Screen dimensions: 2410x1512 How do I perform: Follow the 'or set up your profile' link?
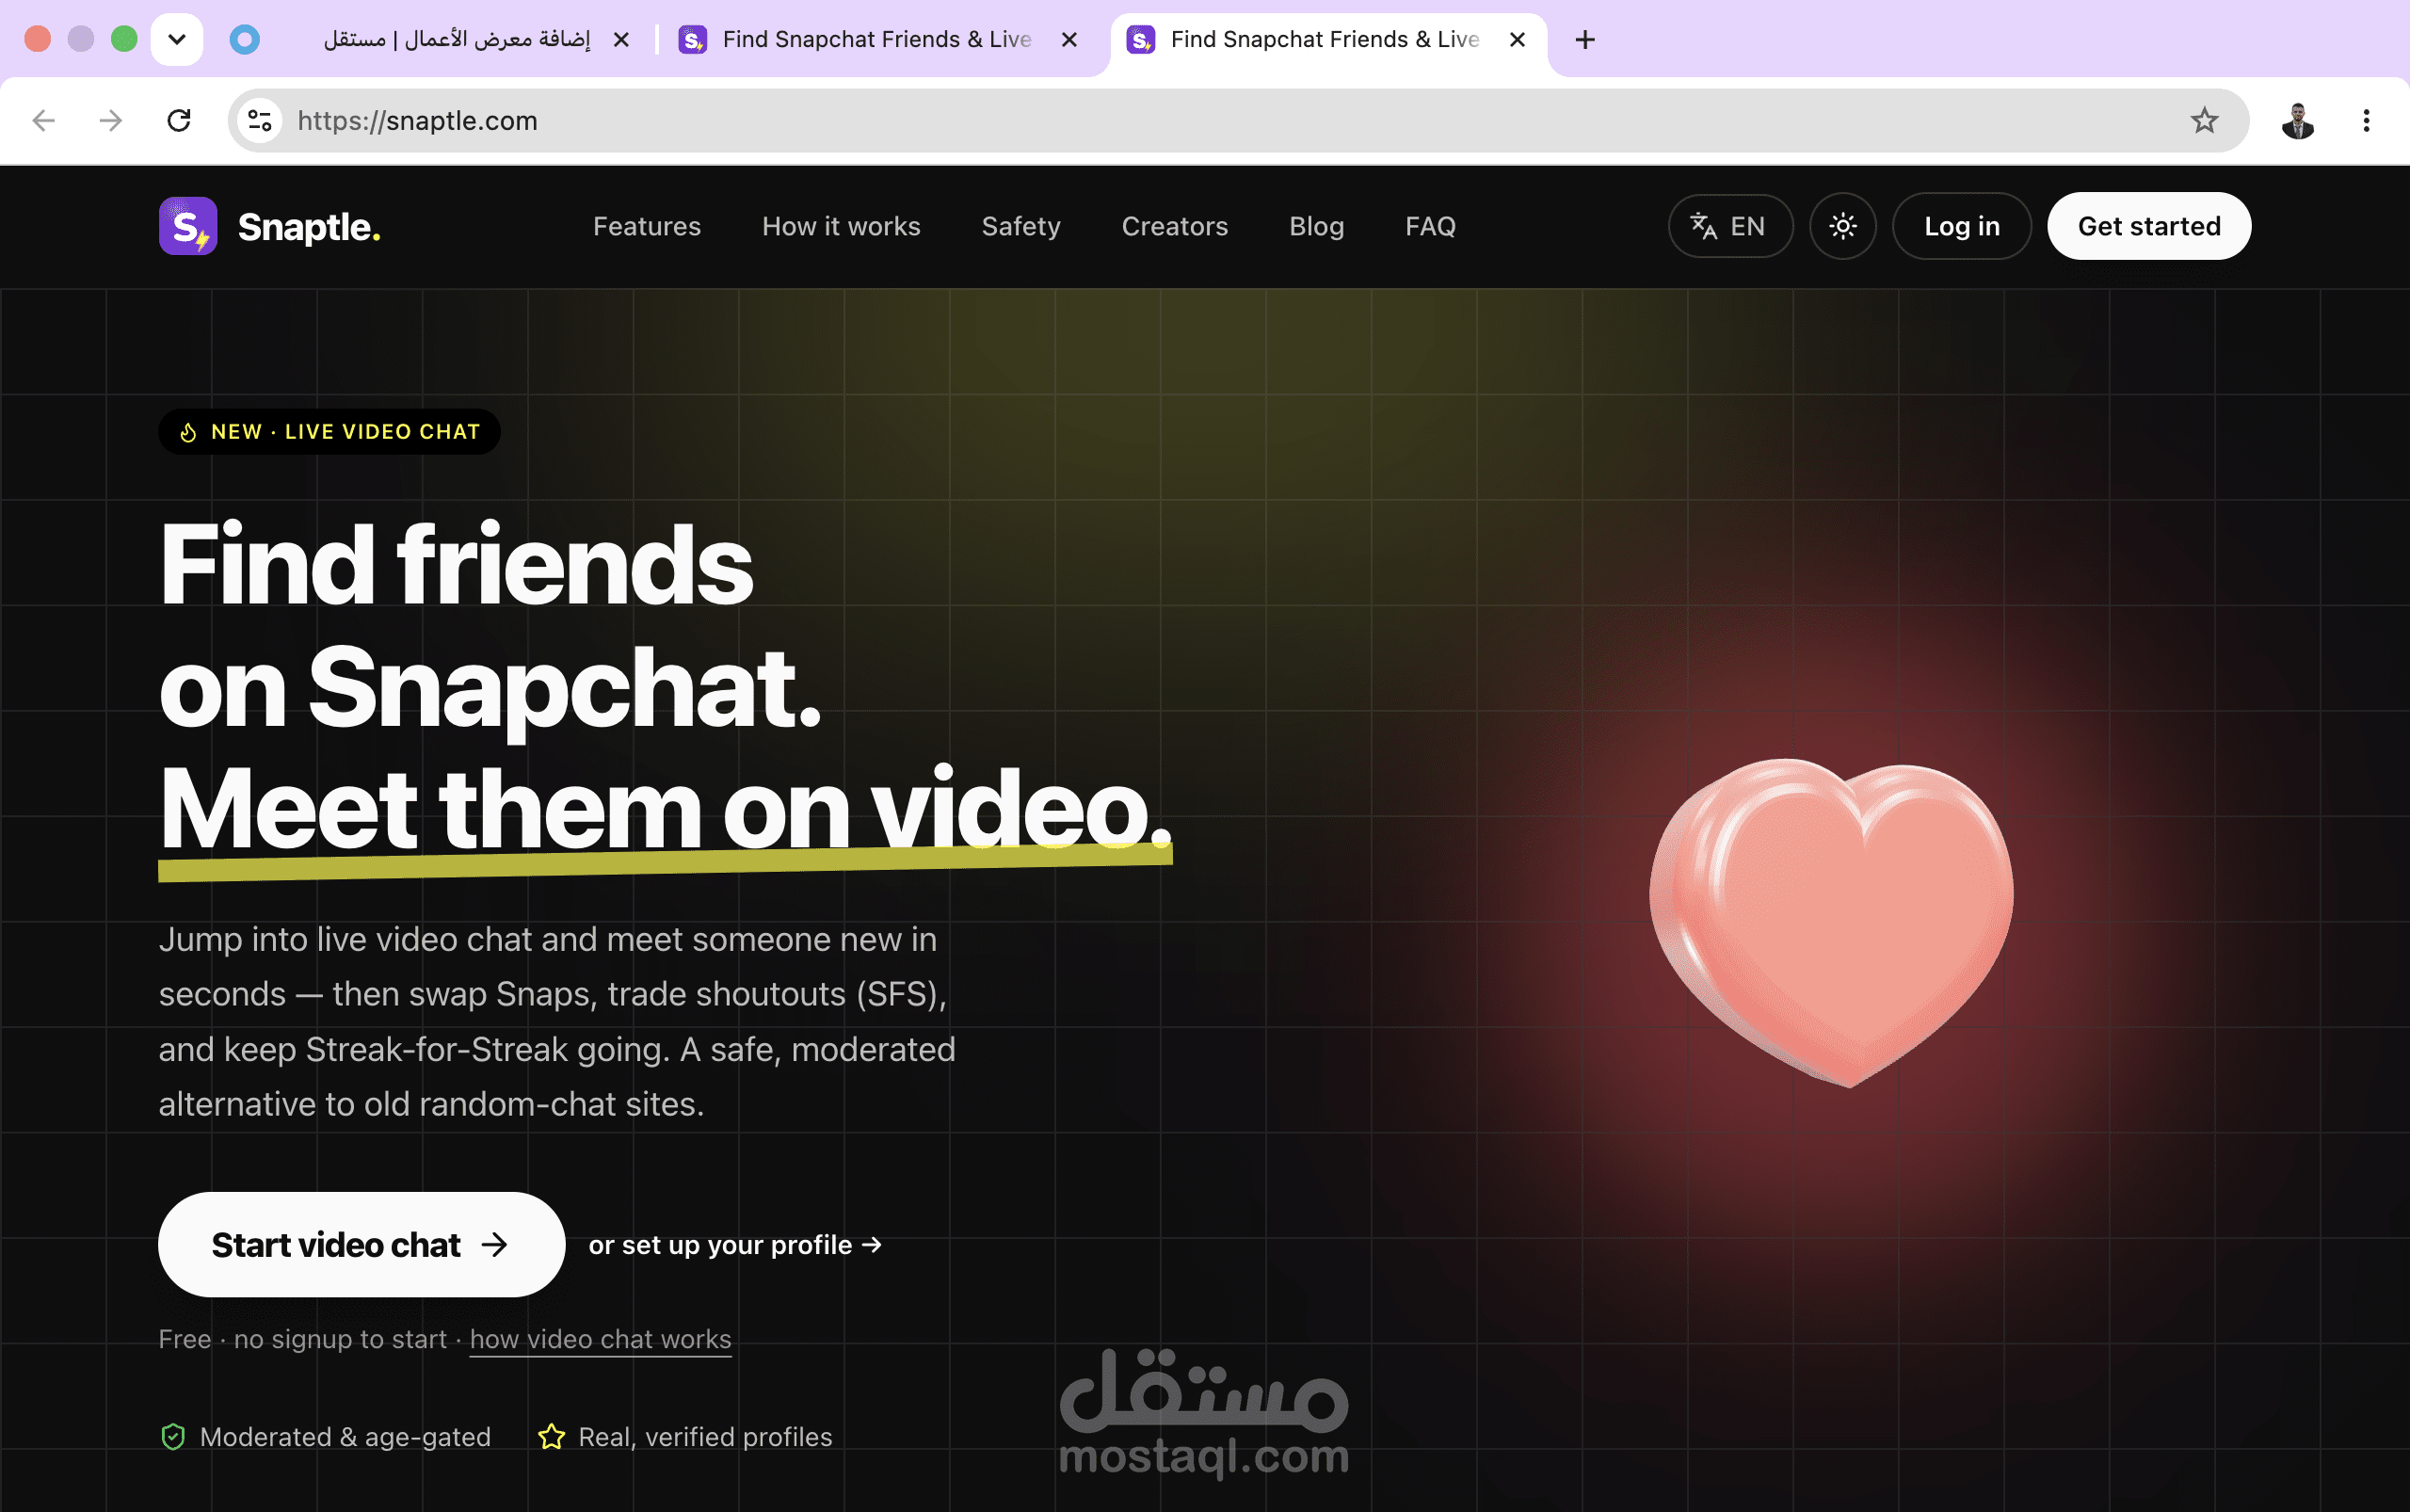click(x=735, y=1245)
